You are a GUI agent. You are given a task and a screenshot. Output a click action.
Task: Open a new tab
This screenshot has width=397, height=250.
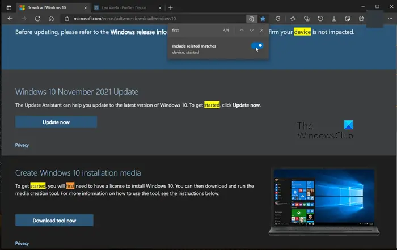(171, 7)
